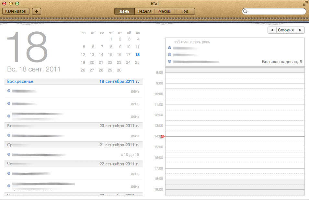The width and height of the screenshot is (309, 200).
Task: Click the plus button to add event
Action: click(x=36, y=11)
